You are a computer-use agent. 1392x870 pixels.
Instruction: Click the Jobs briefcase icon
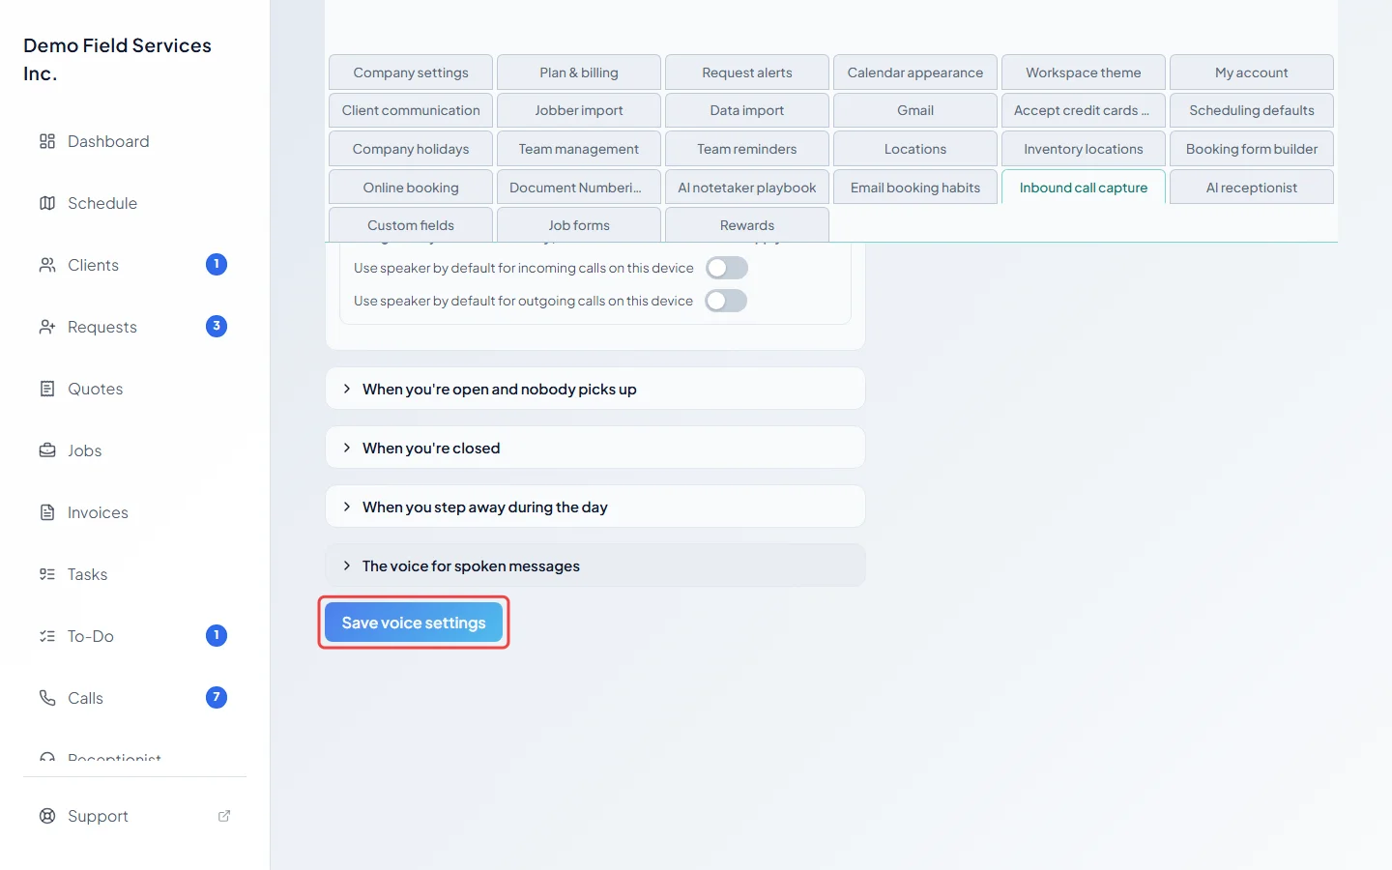47,450
